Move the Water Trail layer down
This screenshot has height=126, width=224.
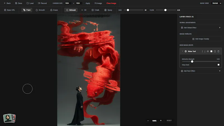[205, 52]
